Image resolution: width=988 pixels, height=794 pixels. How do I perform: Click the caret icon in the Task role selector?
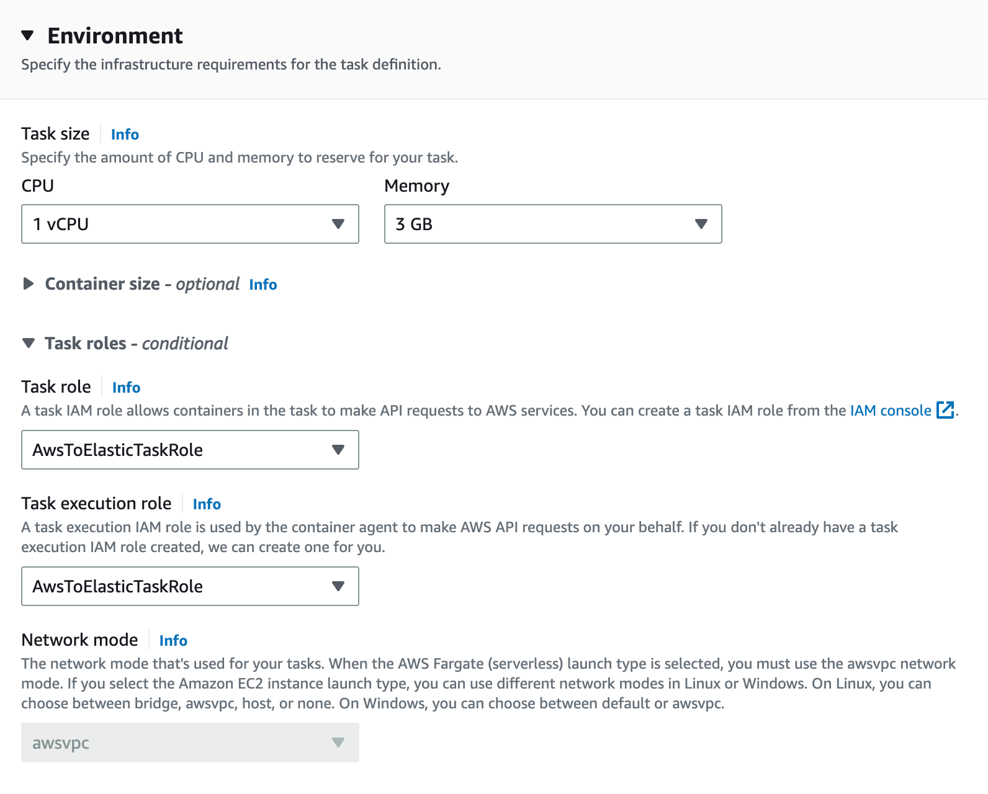338,450
